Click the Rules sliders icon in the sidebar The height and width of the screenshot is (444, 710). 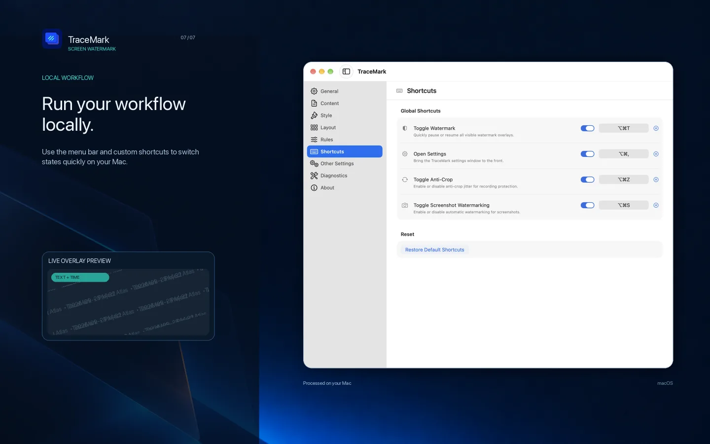point(314,140)
